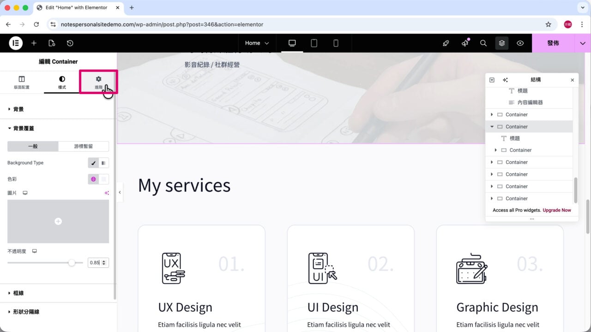Click the Structure panel scrollbar
This screenshot has height=332, width=591.
[x=575, y=190]
